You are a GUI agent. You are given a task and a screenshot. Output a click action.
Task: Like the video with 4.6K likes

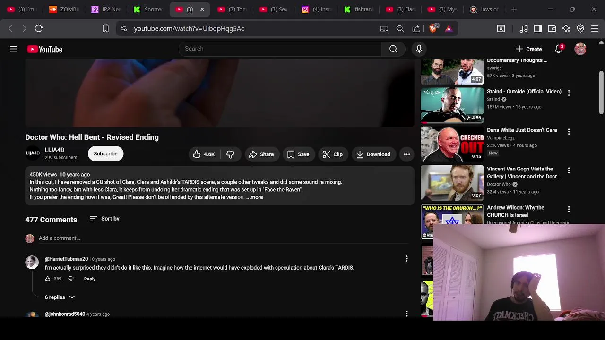204,154
